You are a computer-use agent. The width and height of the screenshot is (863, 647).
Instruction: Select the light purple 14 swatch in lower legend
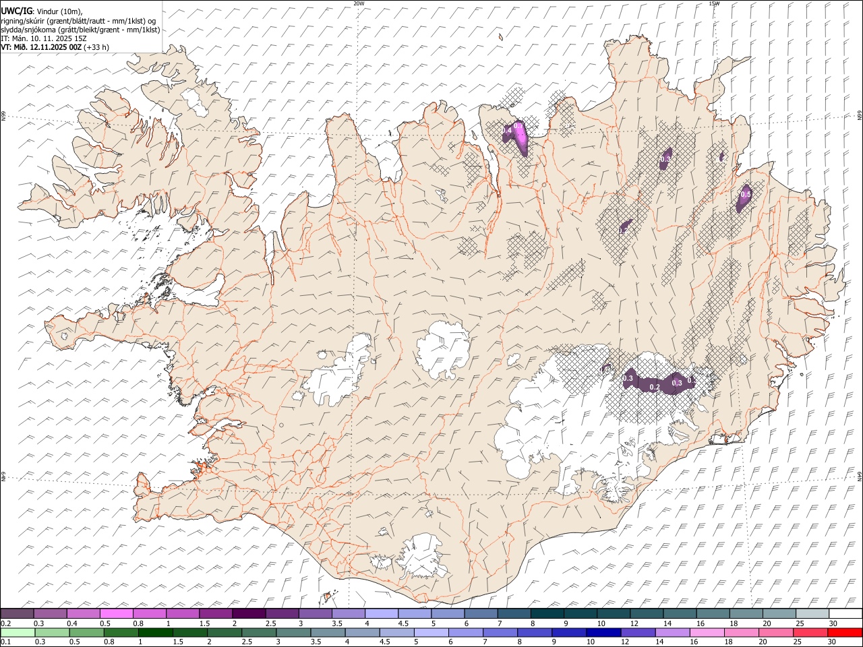673,632
